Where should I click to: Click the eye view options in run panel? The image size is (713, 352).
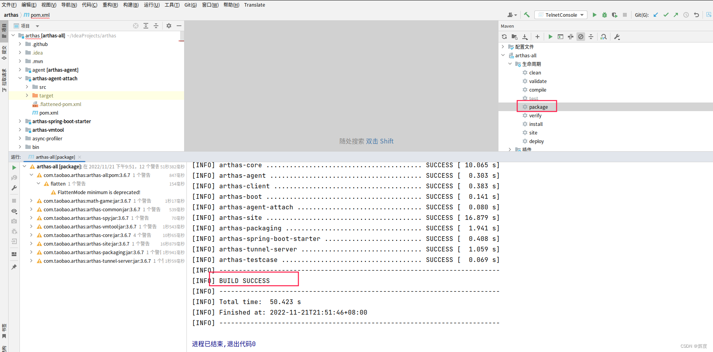(x=14, y=211)
